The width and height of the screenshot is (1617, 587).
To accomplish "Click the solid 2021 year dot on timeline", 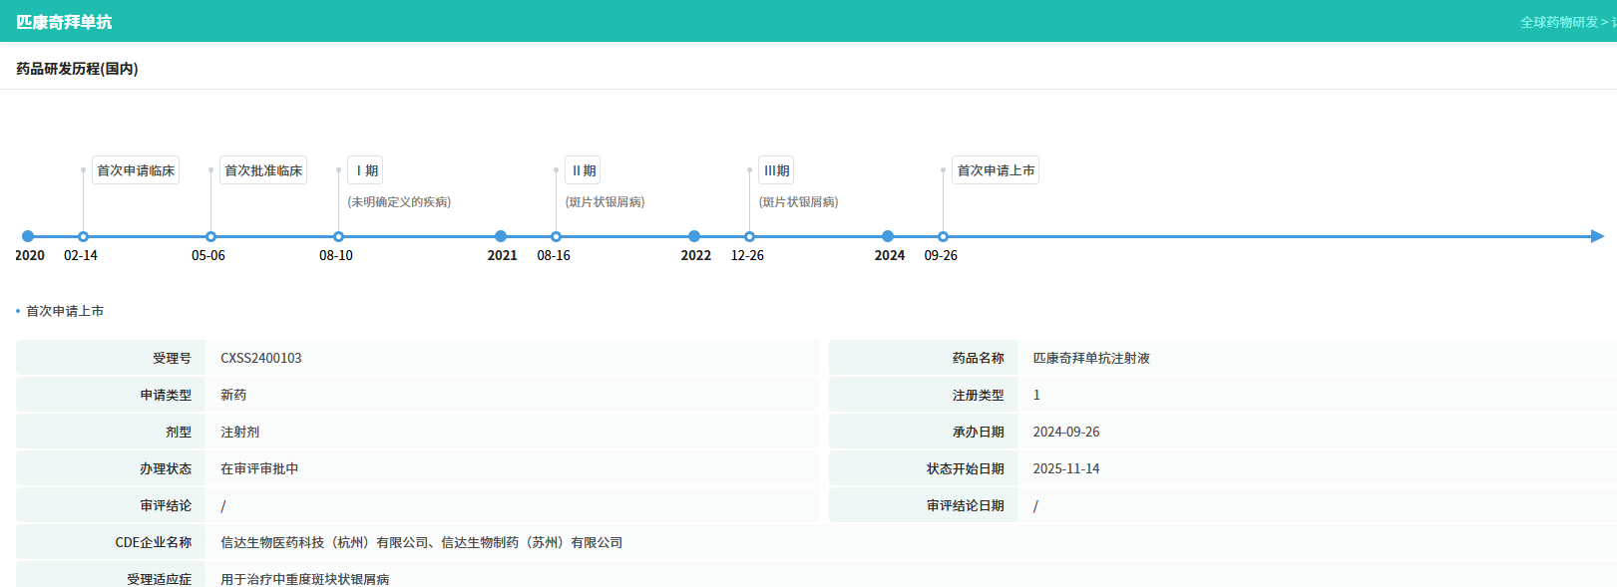I will click(501, 236).
